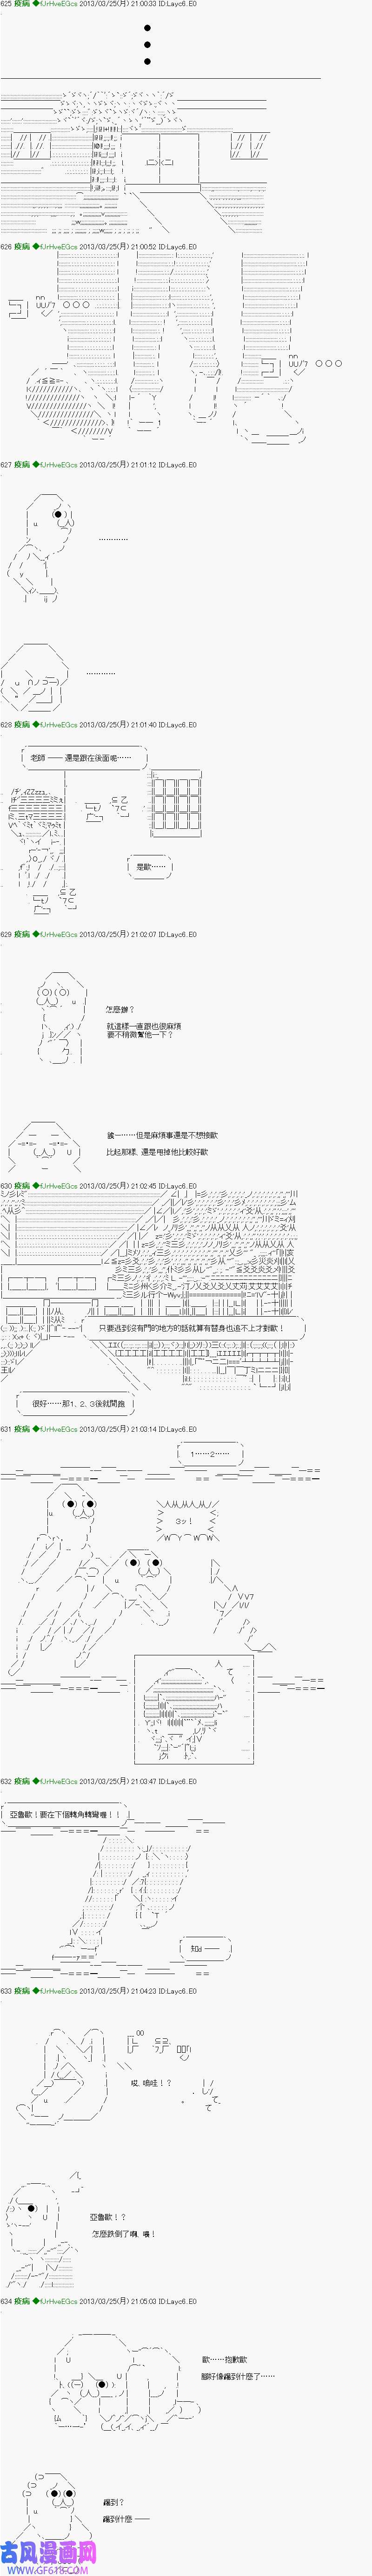The width and height of the screenshot is (372, 2576).
Task: Click poster name 疫病 on post 631
Action: [22, 1429]
